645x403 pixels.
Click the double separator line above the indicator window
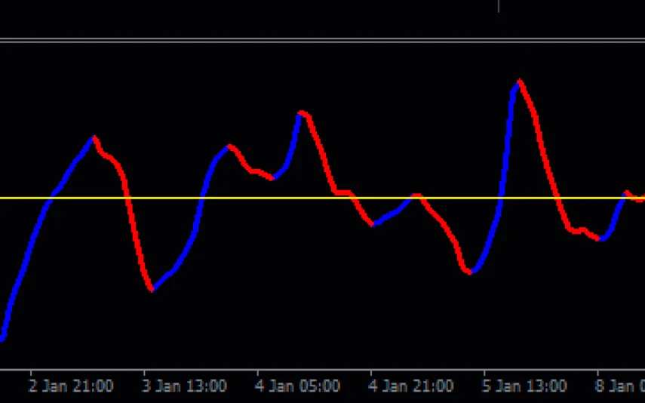click(302, 40)
